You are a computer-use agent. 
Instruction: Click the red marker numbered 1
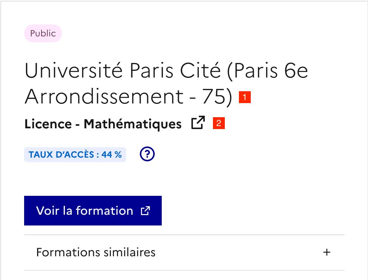(245, 98)
